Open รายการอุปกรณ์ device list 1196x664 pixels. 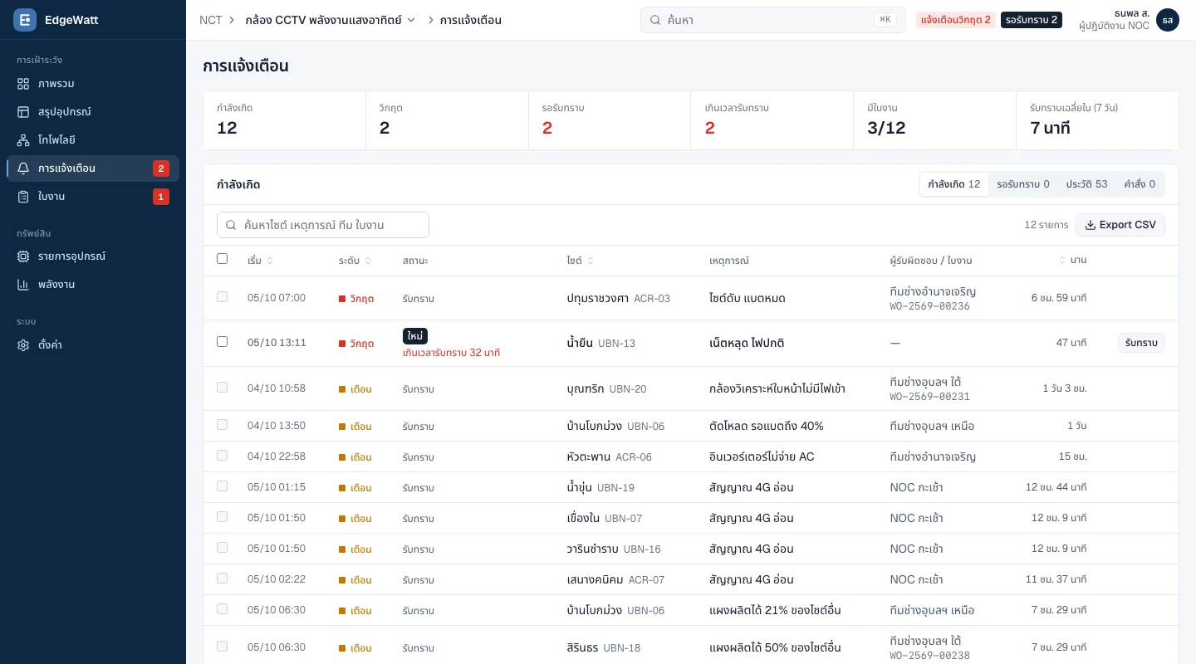(x=93, y=256)
